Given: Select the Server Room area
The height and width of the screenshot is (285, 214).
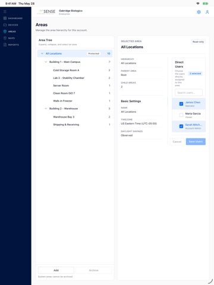Looking at the screenshot, I should point(61,85).
